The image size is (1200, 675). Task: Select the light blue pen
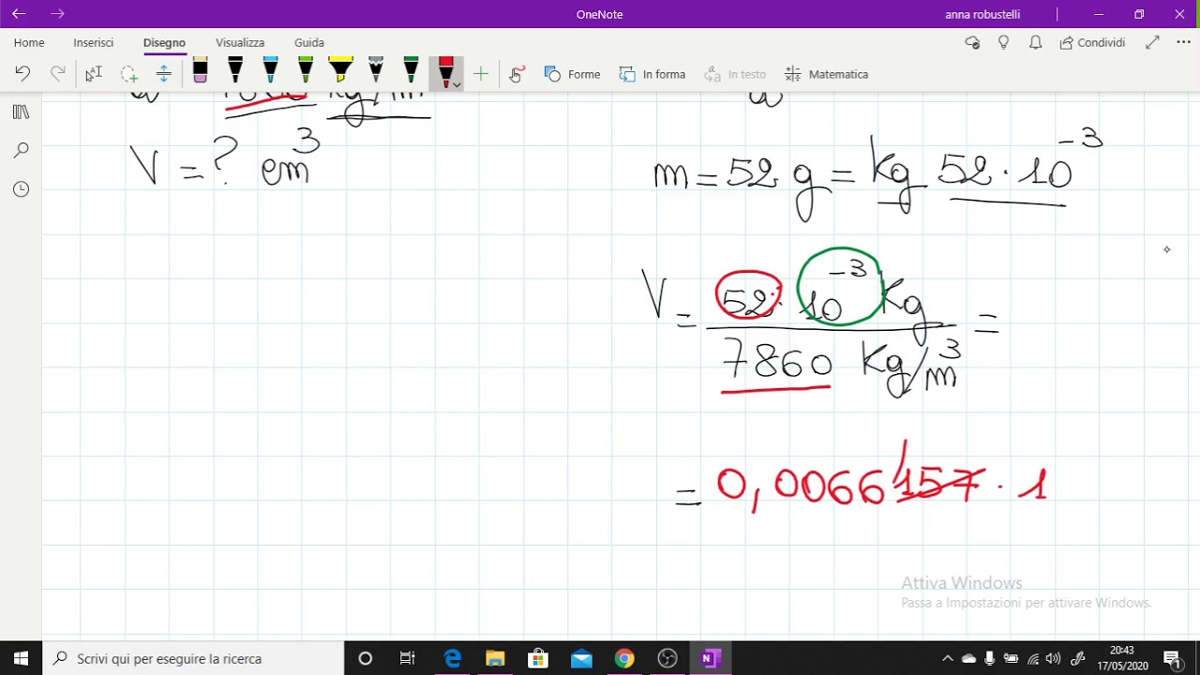tap(270, 71)
